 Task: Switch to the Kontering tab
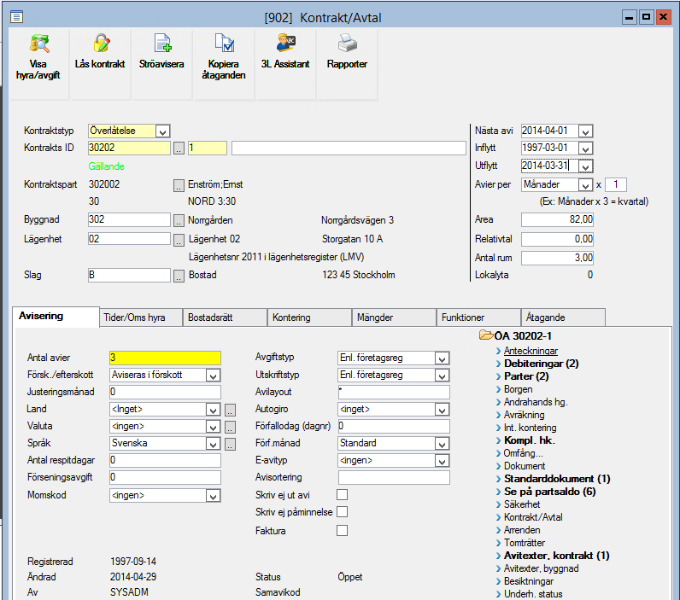(309, 317)
